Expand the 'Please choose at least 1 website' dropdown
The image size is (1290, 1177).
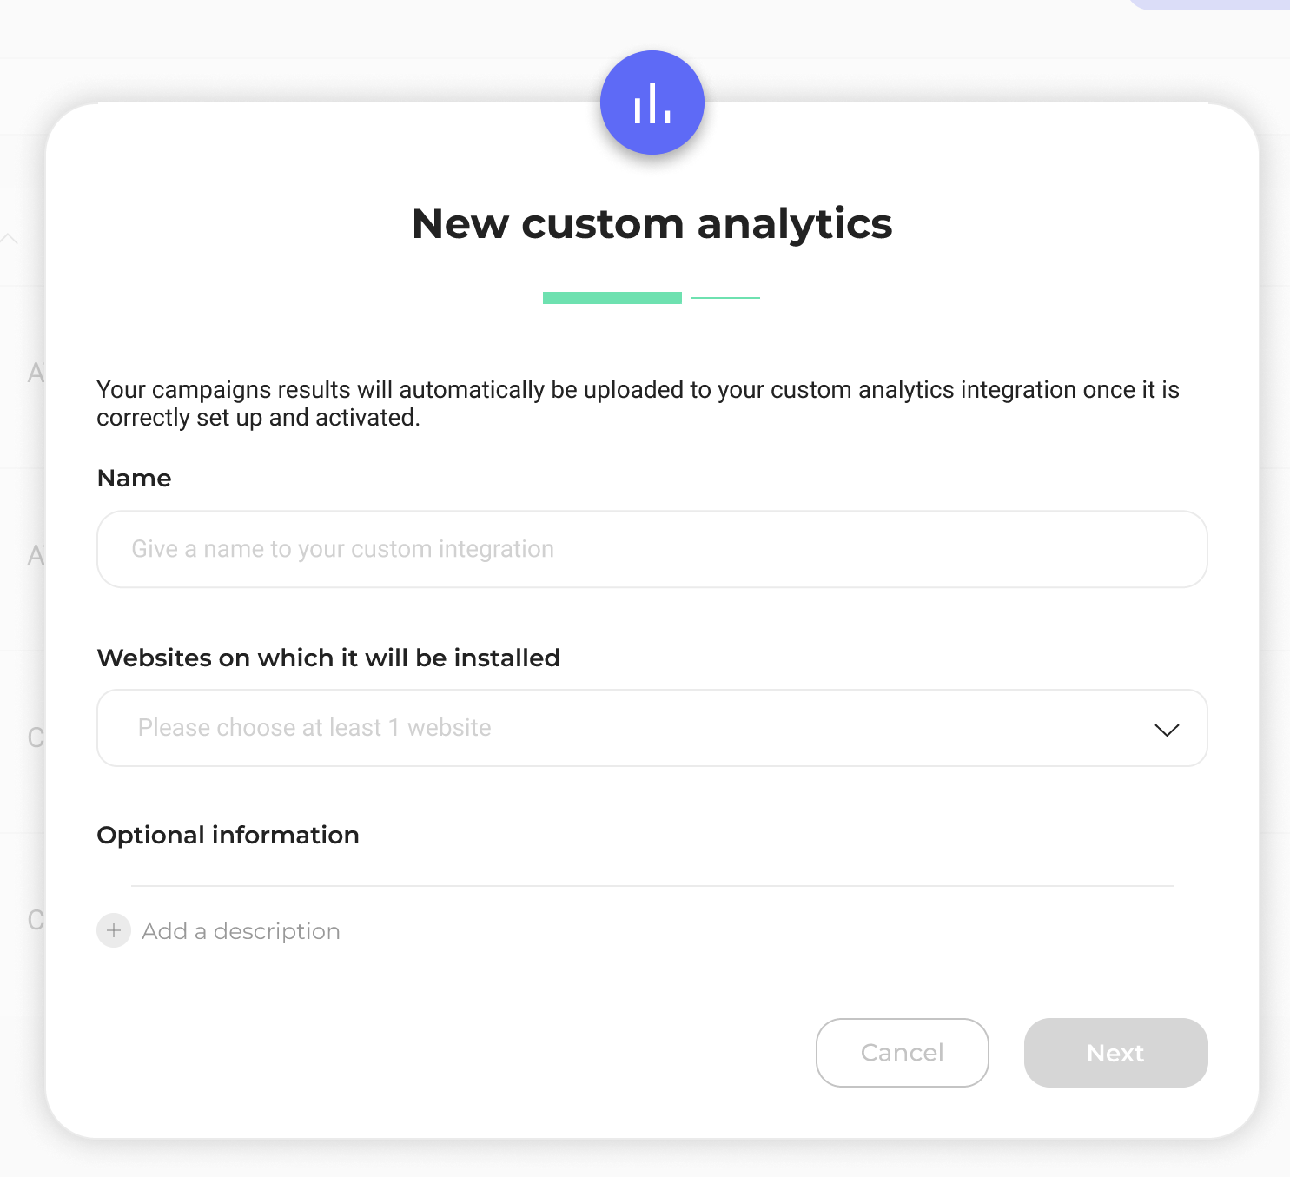[x=652, y=728]
